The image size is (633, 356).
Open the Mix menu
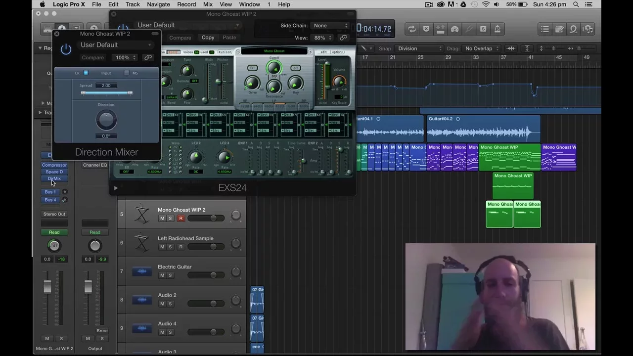[x=208, y=4]
